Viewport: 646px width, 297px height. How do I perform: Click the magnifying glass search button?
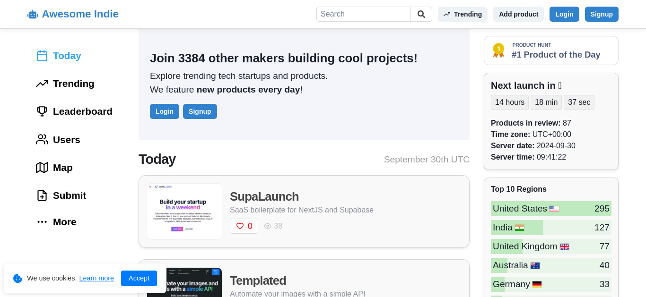421,14
